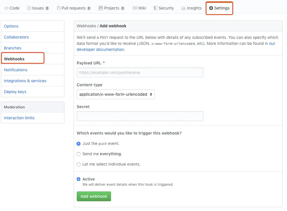
Task: Go to Deploy keys settings
Action: (x=15, y=92)
